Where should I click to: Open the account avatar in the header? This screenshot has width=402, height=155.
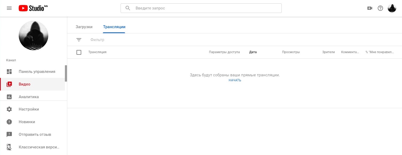(x=392, y=8)
